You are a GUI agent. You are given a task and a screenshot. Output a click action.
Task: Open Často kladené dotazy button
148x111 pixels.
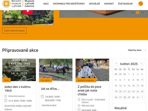pyautogui.click(x=14, y=31)
